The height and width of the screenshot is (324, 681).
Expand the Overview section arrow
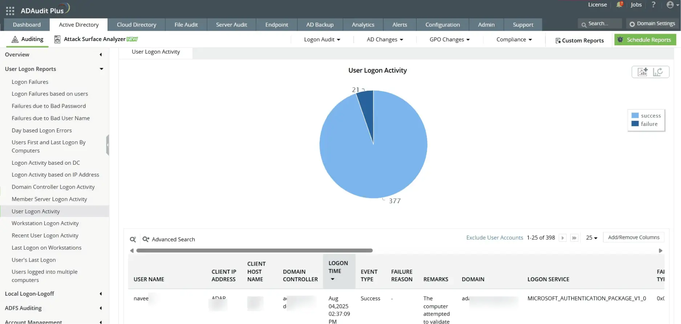click(x=101, y=55)
